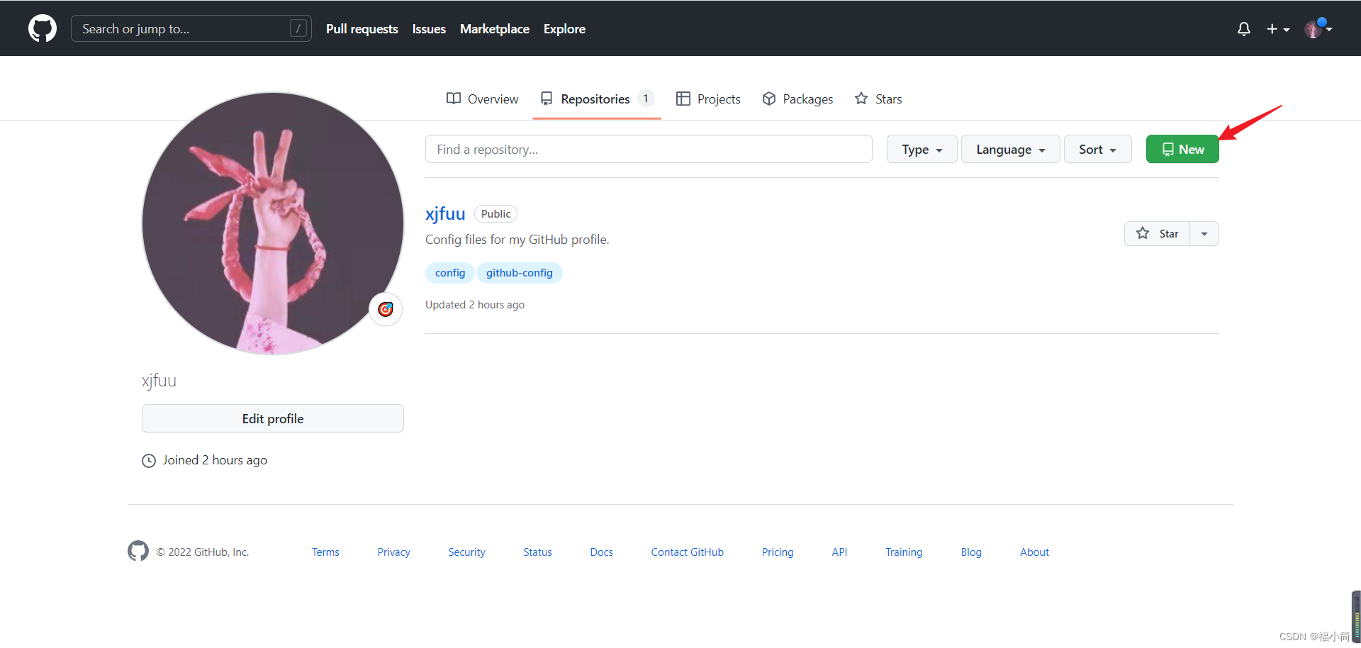
Task: Select the github-config topic tag
Action: pos(519,273)
